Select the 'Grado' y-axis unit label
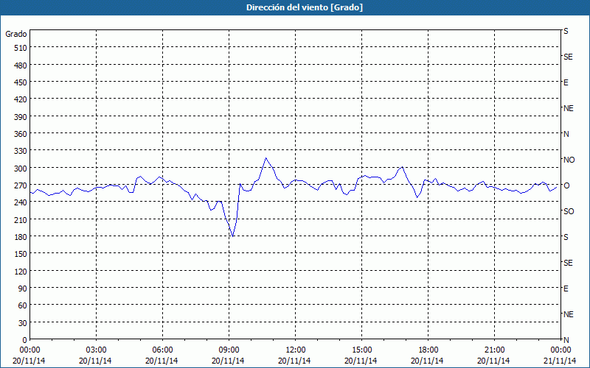 (16, 34)
